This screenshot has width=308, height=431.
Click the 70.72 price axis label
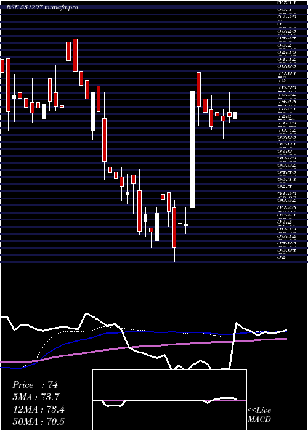point(287,131)
